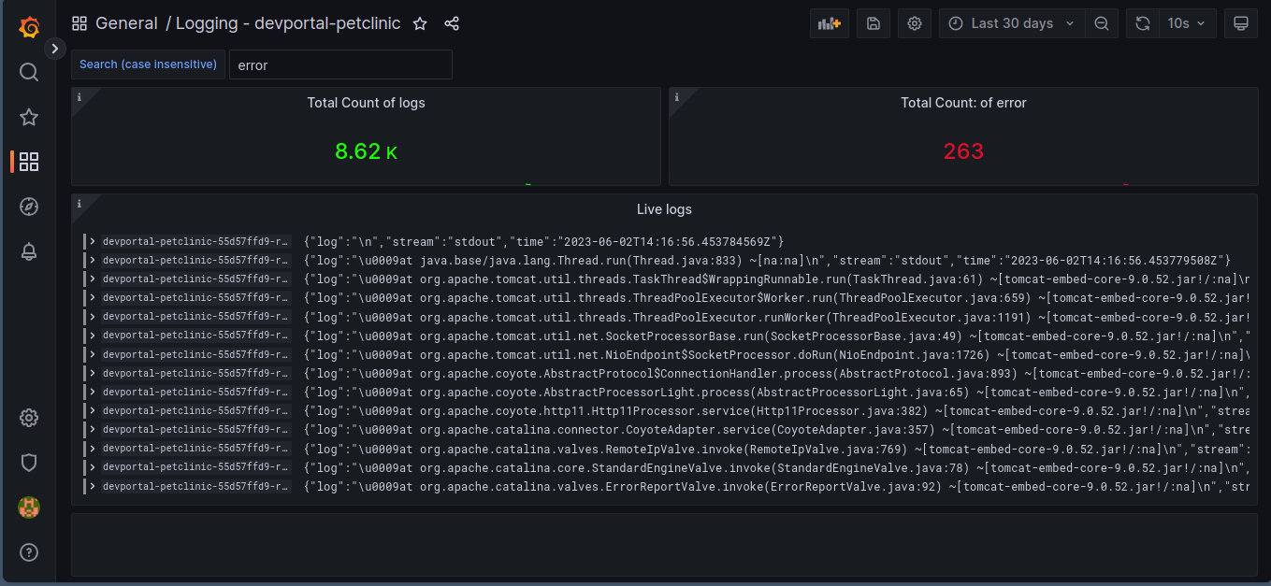Expand the sidebar navigation with arrow toggle
This screenshot has width=1271, height=586.
pyautogui.click(x=55, y=49)
